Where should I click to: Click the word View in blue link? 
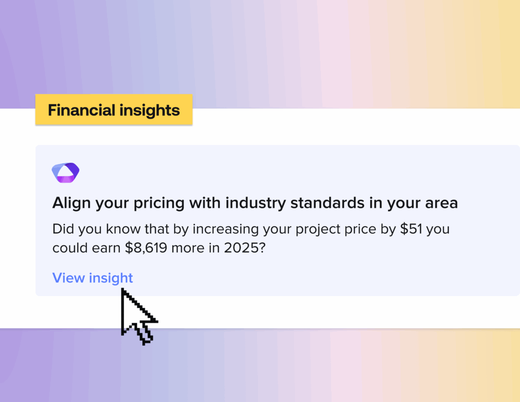[x=69, y=278]
